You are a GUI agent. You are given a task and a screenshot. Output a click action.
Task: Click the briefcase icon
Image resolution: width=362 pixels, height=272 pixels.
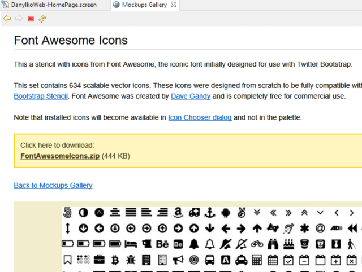(x=100, y=260)
